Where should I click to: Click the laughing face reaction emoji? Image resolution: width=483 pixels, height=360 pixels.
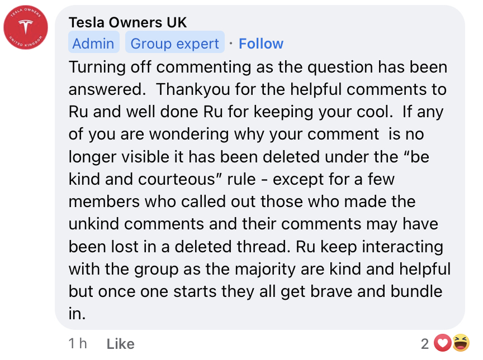(x=461, y=343)
